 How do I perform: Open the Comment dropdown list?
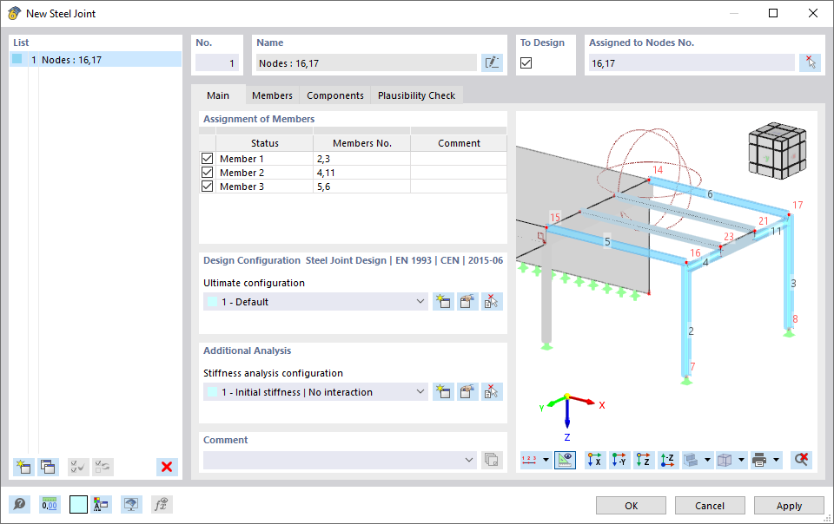(x=469, y=460)
